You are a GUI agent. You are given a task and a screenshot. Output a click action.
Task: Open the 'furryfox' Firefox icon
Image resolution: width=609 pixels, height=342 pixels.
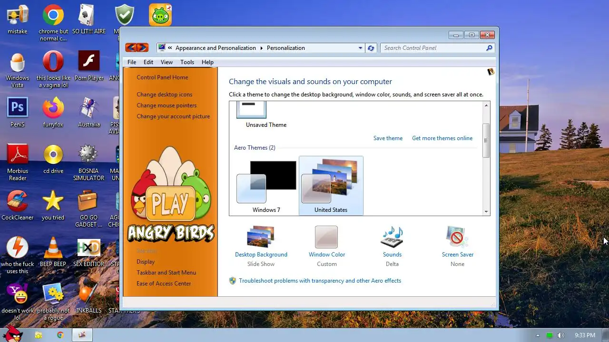coord(53,109)
